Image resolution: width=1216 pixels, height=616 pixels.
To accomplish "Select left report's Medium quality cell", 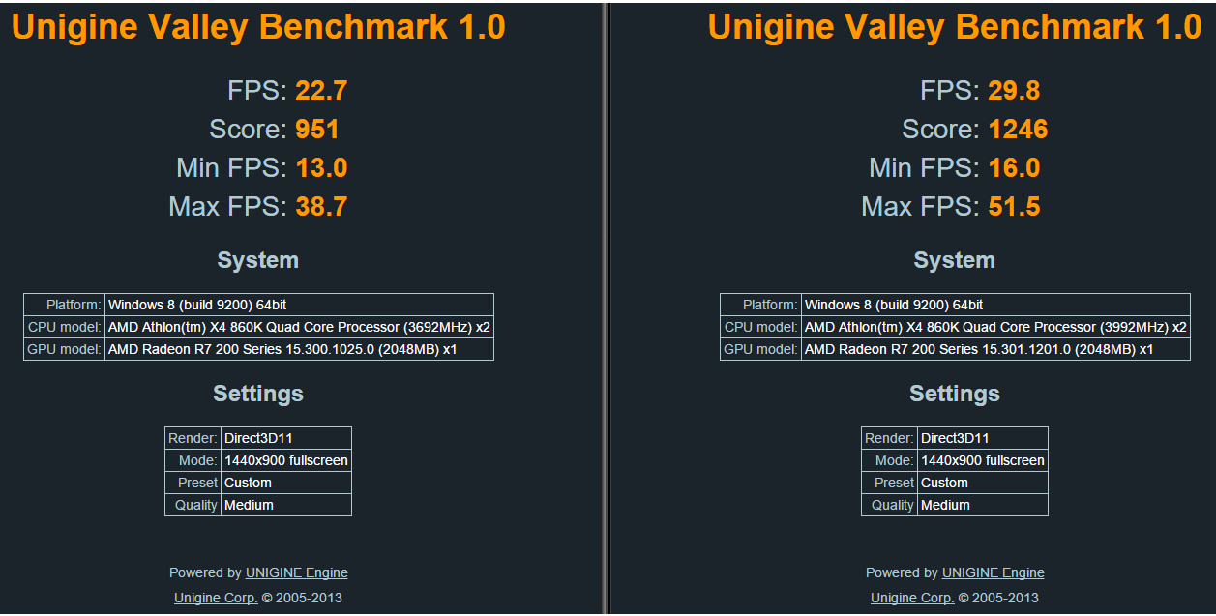I will pos(286,505).
